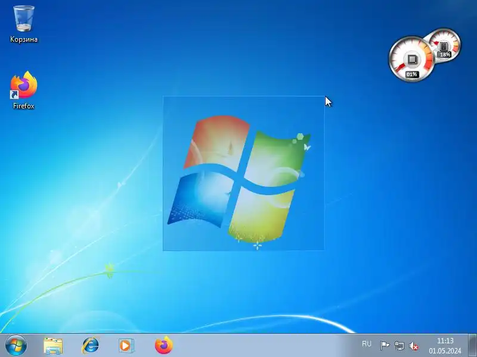The height and width of the screenshot is (357, 477).
Task: Launch Firefox from the taskbar
Action: (163, 345)
